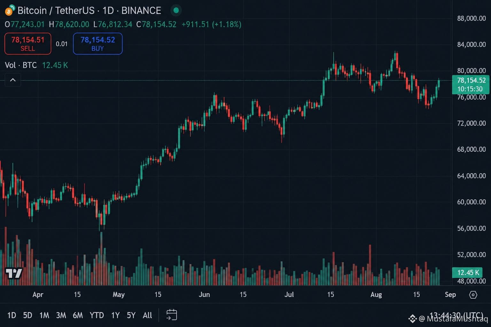491x327 pixels.
Task: Click the 0.01 spread value
Action: pyautogui.click(x=62, y=44)
